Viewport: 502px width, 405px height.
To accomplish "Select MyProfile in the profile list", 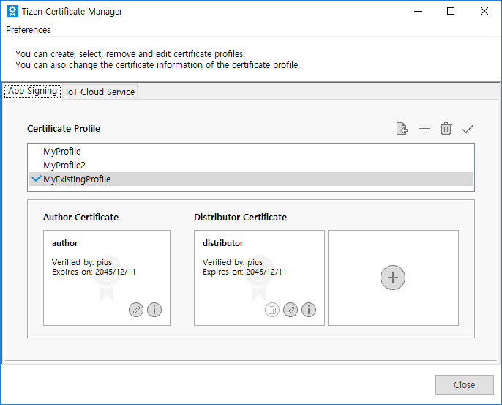I will click(62, 152).
